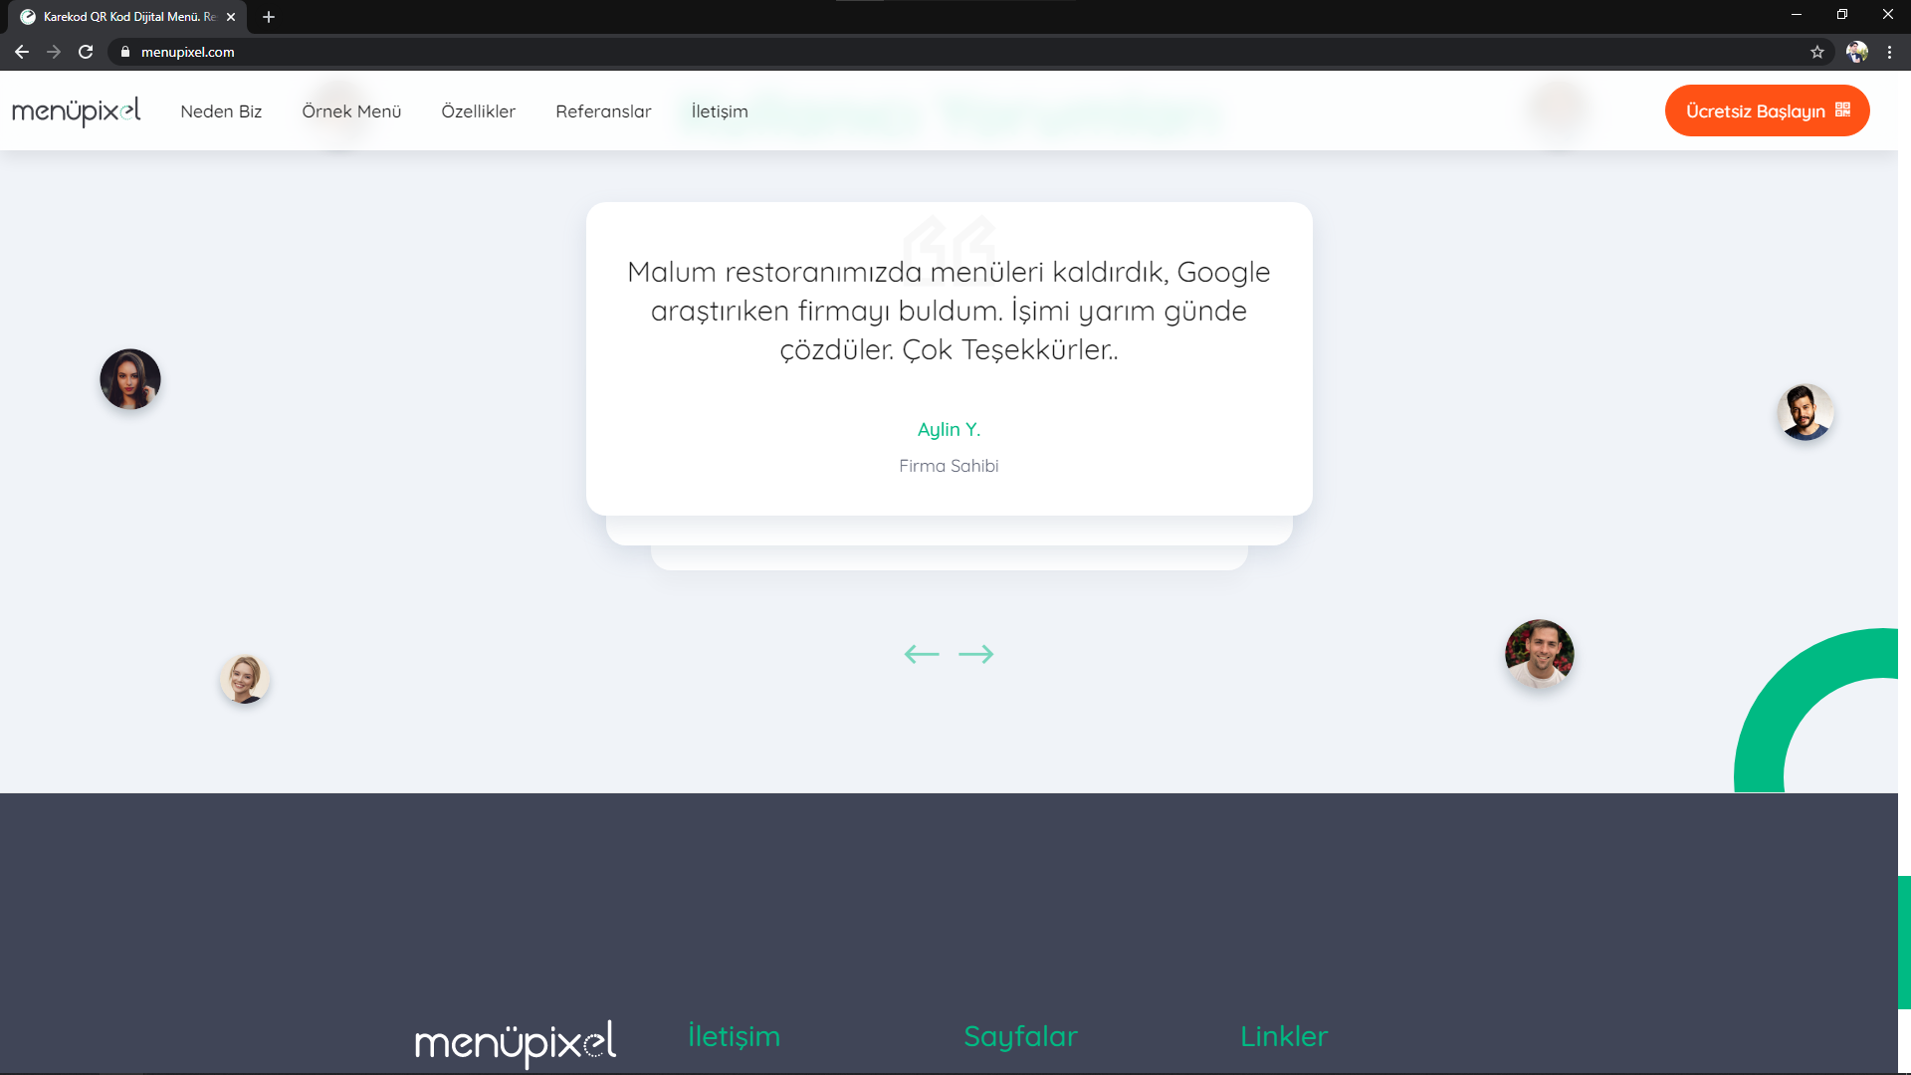Click the next testimonial right arrow
1911x1075 pixels.
tap(975, 654)
